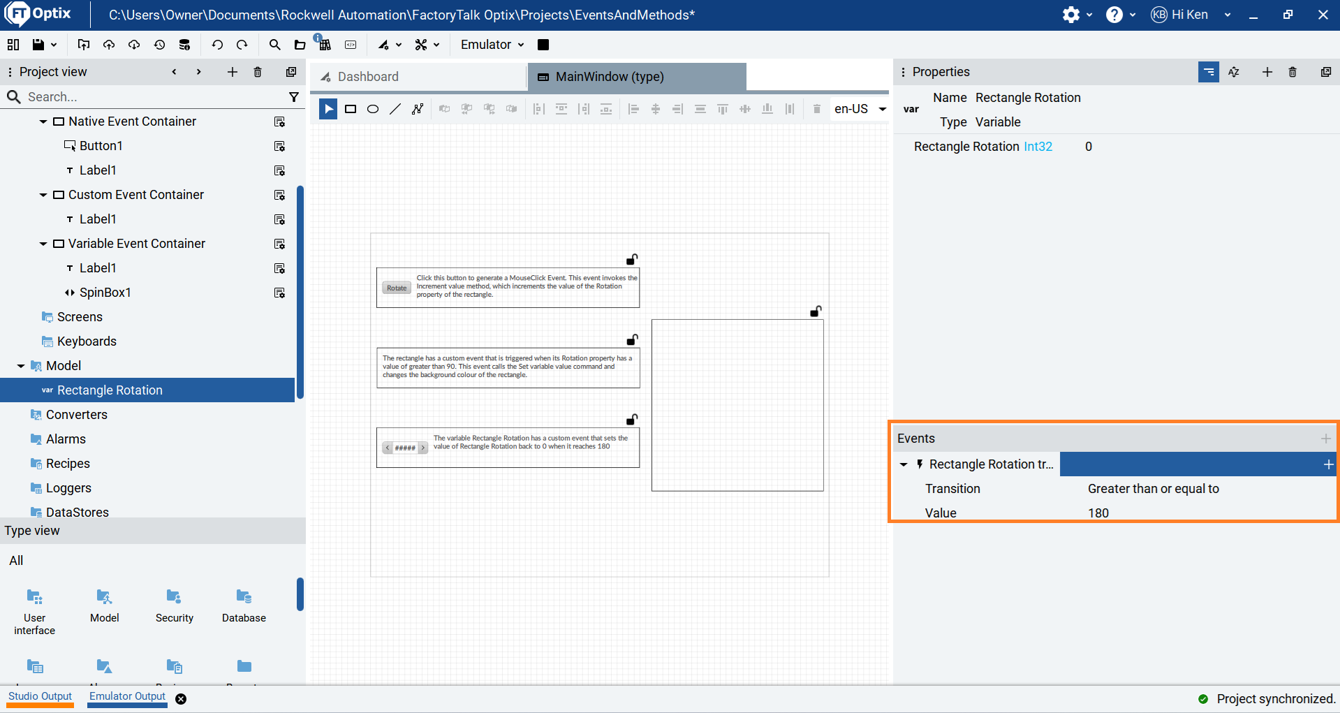Click the Int32 data type link

pos(1038,147)
